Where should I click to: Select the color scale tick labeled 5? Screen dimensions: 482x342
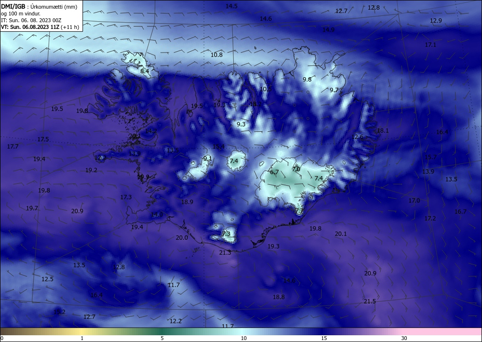[x=162, y=338]
